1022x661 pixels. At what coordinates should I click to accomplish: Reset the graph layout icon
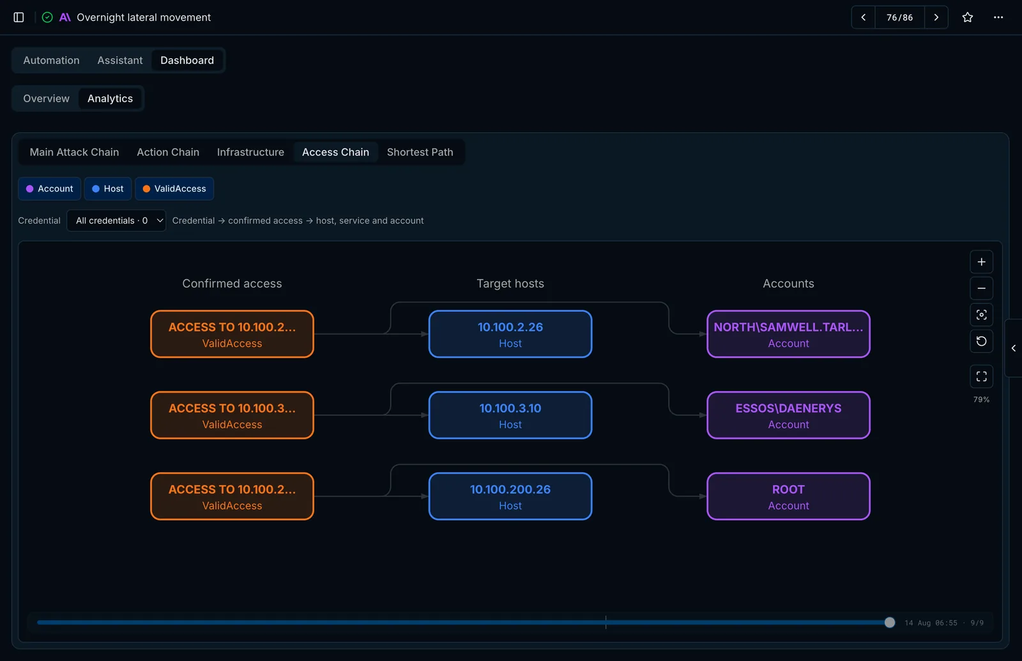(982, 341)
